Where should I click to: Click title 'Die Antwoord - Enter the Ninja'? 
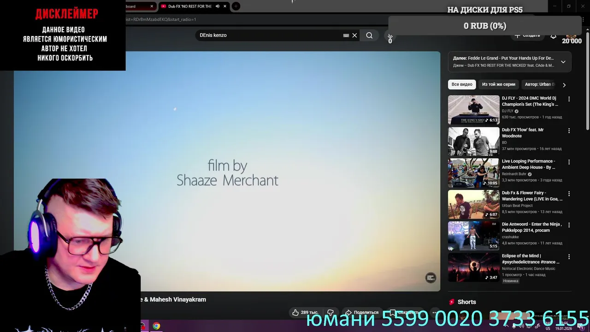coord(532,227)
